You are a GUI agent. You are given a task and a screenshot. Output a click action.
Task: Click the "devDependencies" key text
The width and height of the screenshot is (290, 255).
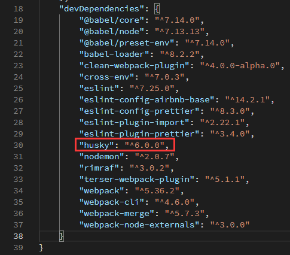pyautogui.click(x=102, y=9)
